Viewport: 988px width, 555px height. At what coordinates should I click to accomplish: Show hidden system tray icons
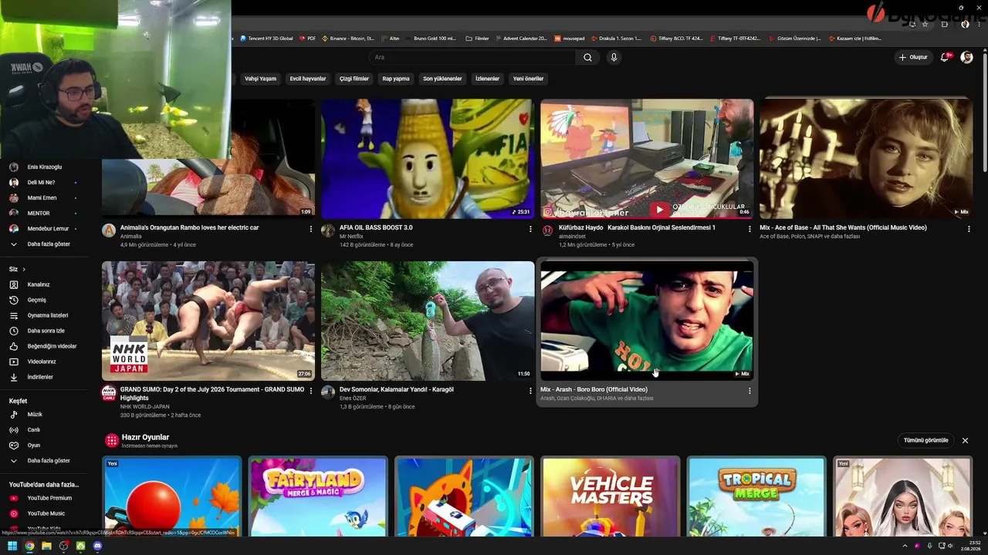pyautogui.click(x=905, y=546)
